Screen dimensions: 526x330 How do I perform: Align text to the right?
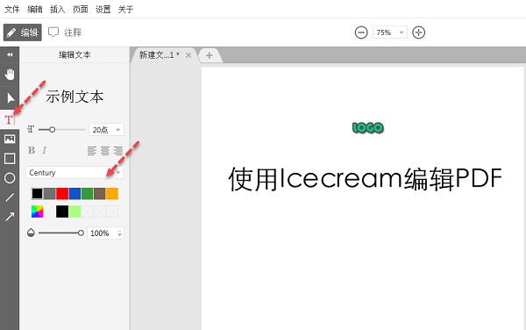[118, 150]
